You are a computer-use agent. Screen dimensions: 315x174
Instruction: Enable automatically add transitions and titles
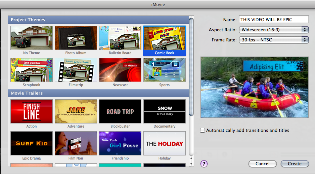click(x=202, y=131)
